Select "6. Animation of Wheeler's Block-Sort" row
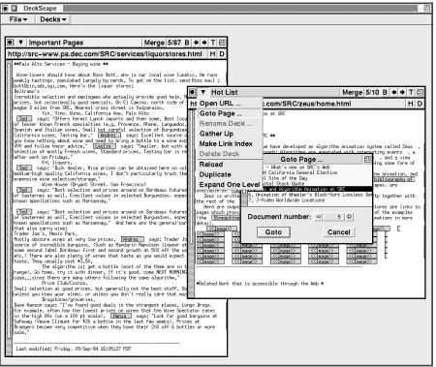The width and height of the screenshot is (436, 367). [x=310, y=195]
